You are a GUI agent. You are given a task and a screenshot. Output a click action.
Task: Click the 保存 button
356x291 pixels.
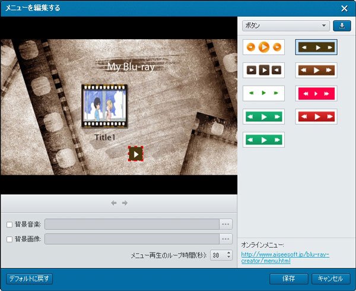(x=288, y=278)
